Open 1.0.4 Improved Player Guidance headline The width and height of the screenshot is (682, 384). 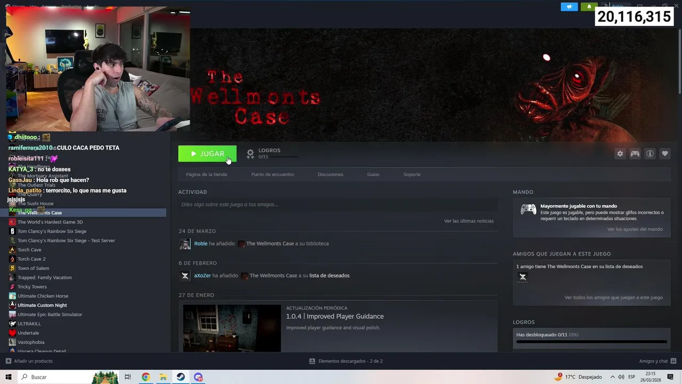pos(335,316)
